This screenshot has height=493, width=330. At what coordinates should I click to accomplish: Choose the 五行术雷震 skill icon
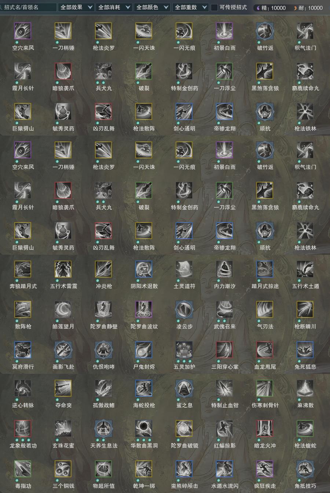pyautogui.click(x=63, y=269)
